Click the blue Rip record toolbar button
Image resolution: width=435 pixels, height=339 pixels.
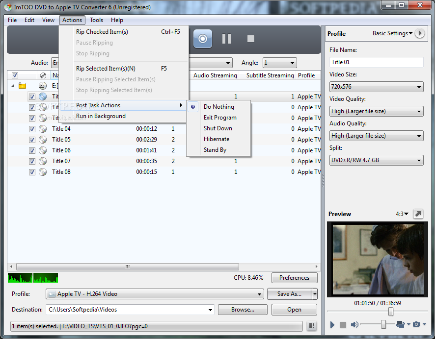[x=202, y=39]
